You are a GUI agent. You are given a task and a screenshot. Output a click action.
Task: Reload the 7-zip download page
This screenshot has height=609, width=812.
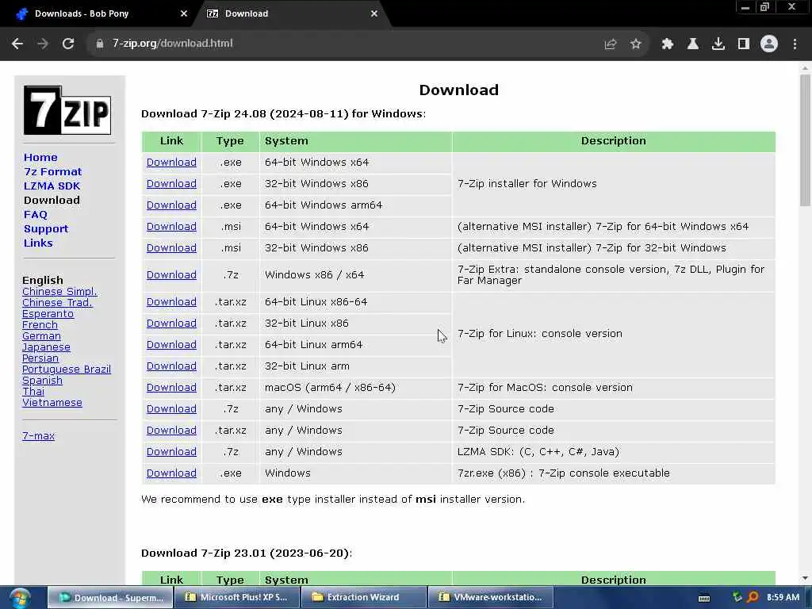tap(68, 44)
